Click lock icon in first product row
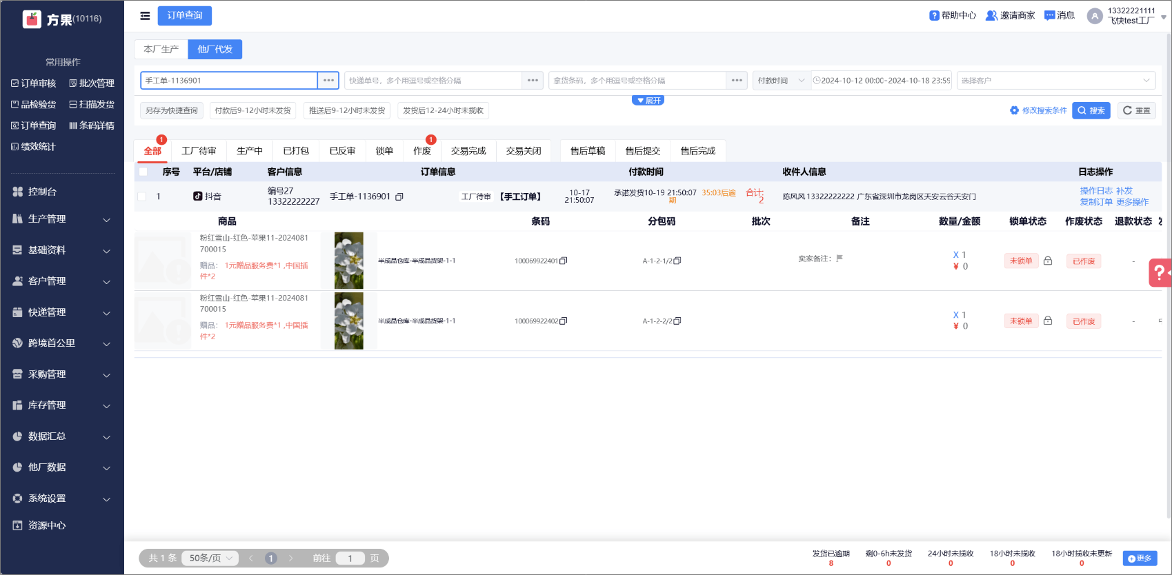This screenshot has width=1172, height=575. [x=1048, y=261]
